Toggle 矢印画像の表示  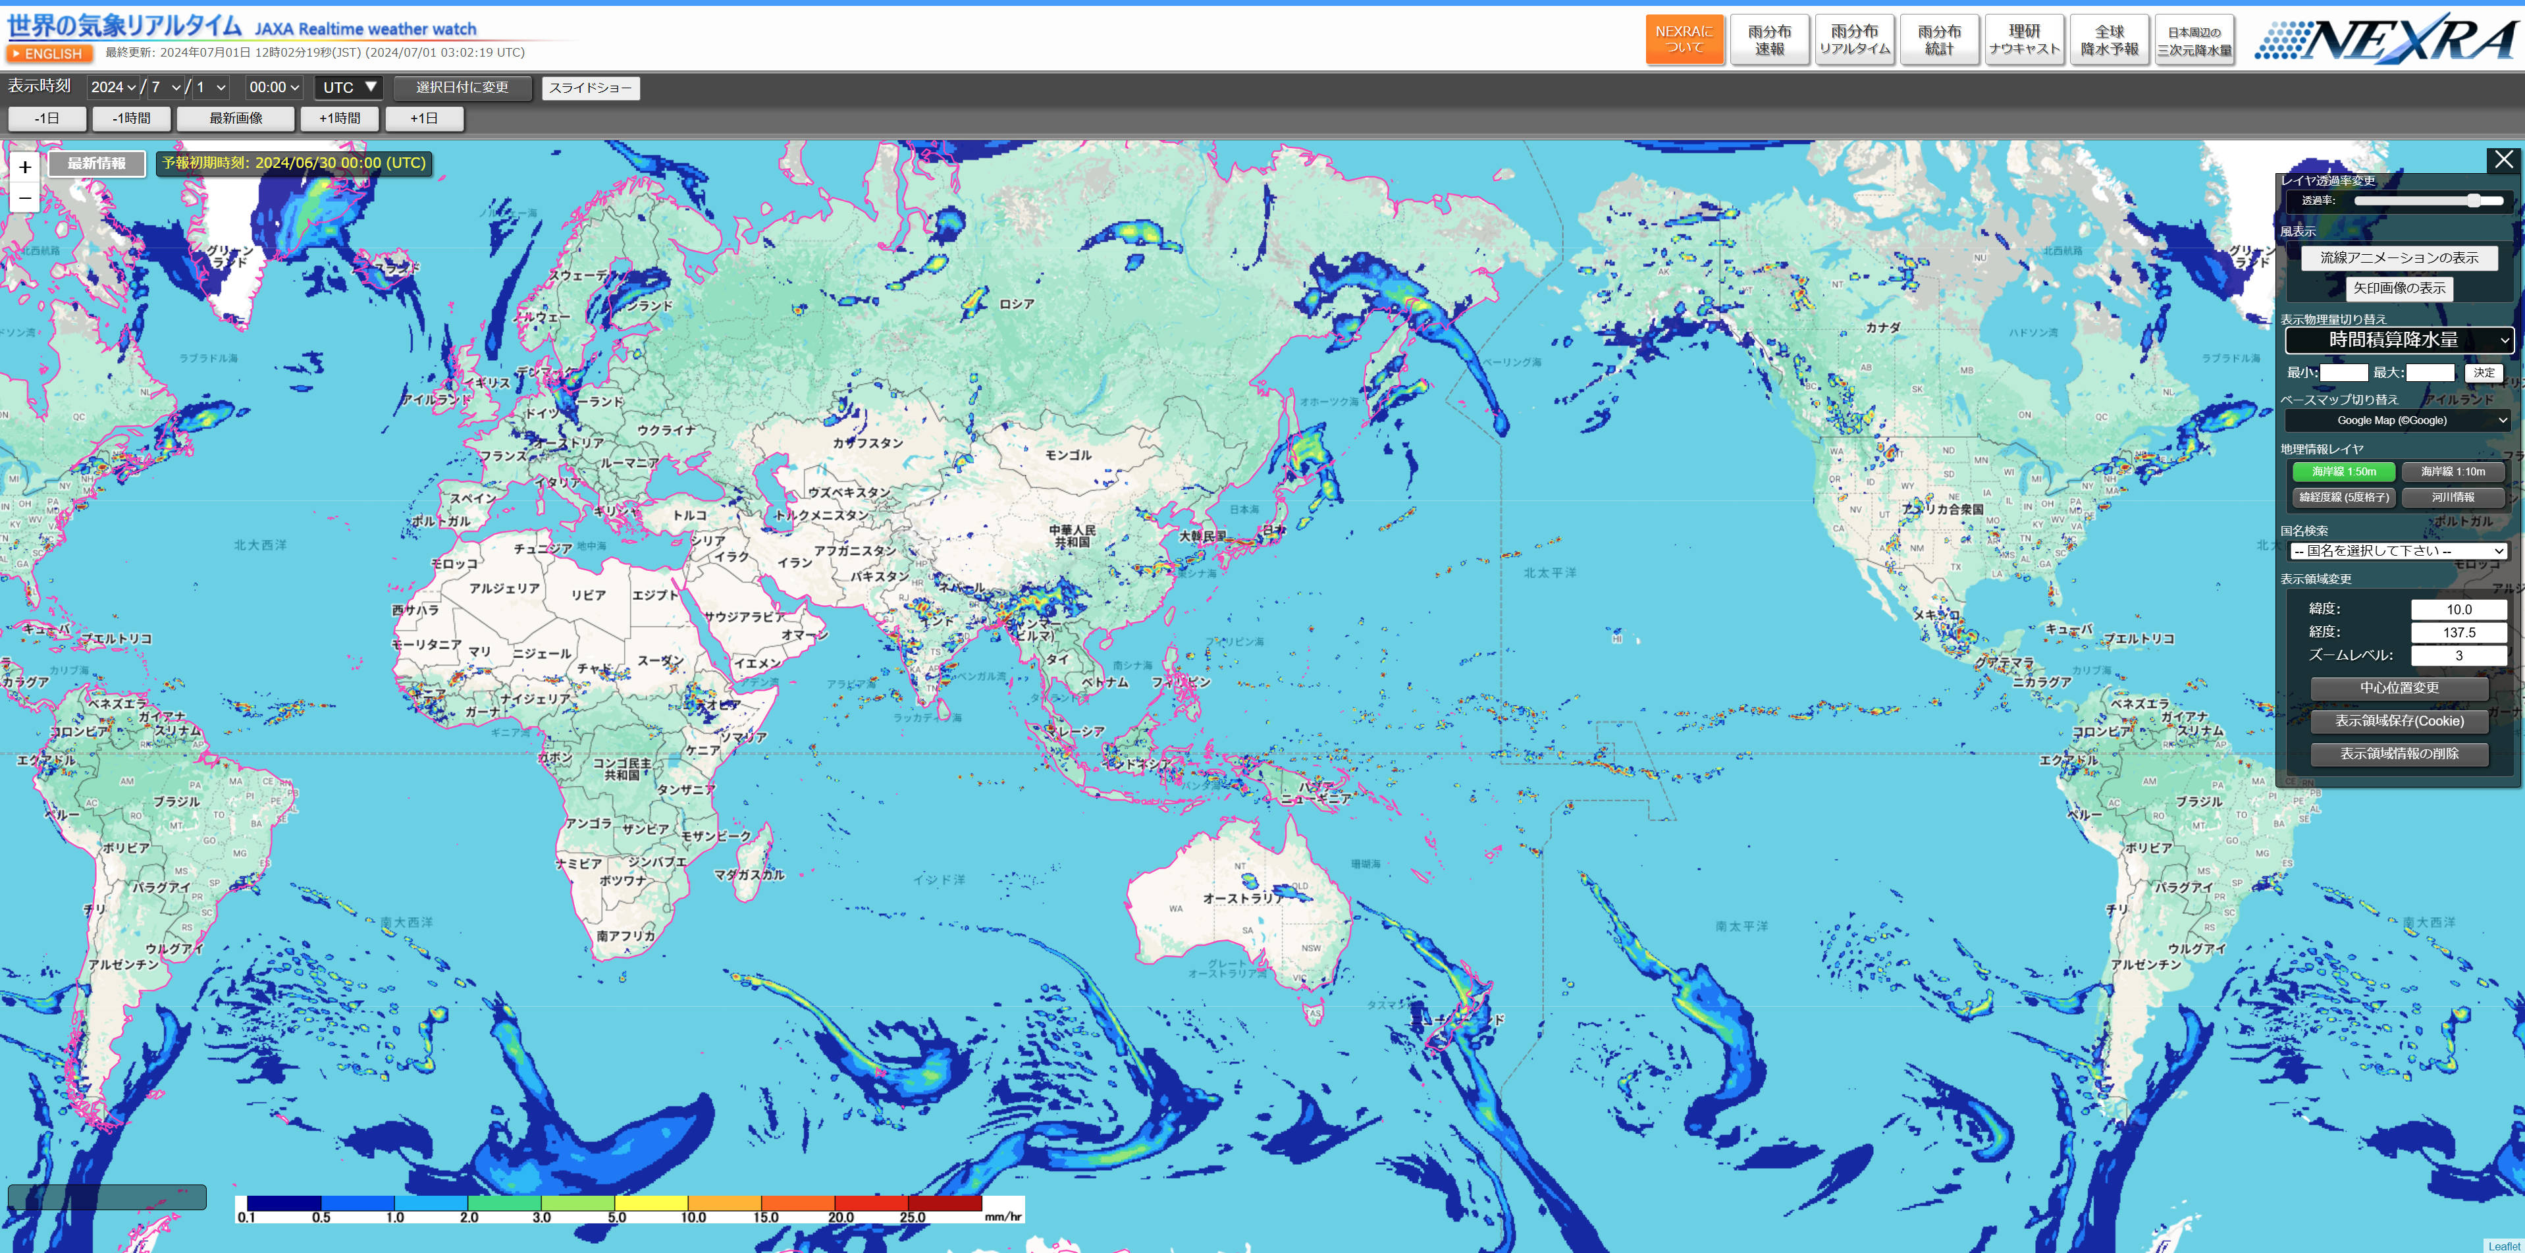tap(2399, 288)
